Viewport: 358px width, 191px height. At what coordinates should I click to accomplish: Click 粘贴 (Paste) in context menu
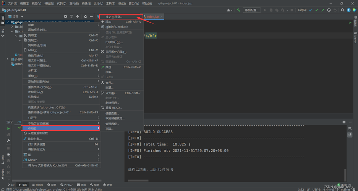(x=62, y=50)
